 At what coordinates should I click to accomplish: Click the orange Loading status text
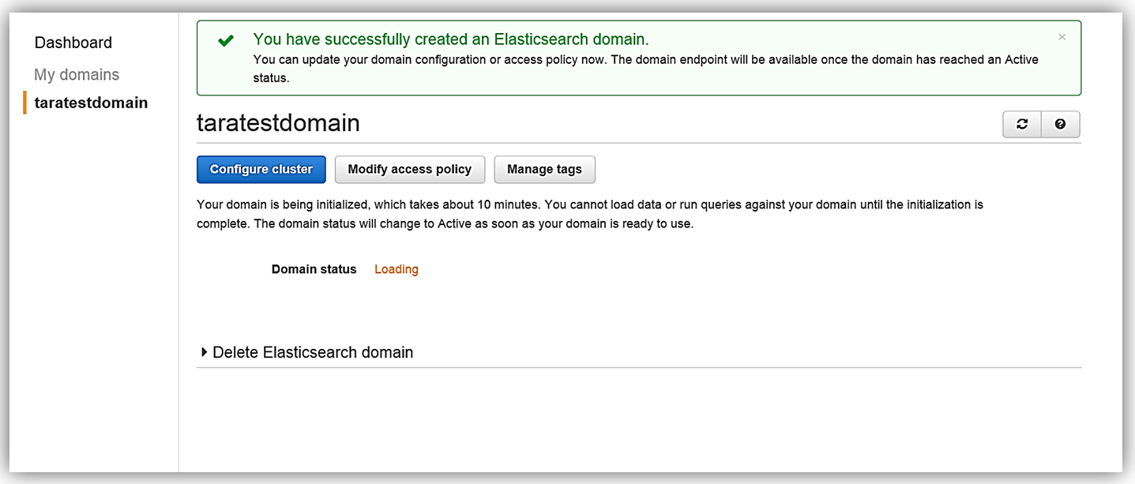click(x=396, y=269)
